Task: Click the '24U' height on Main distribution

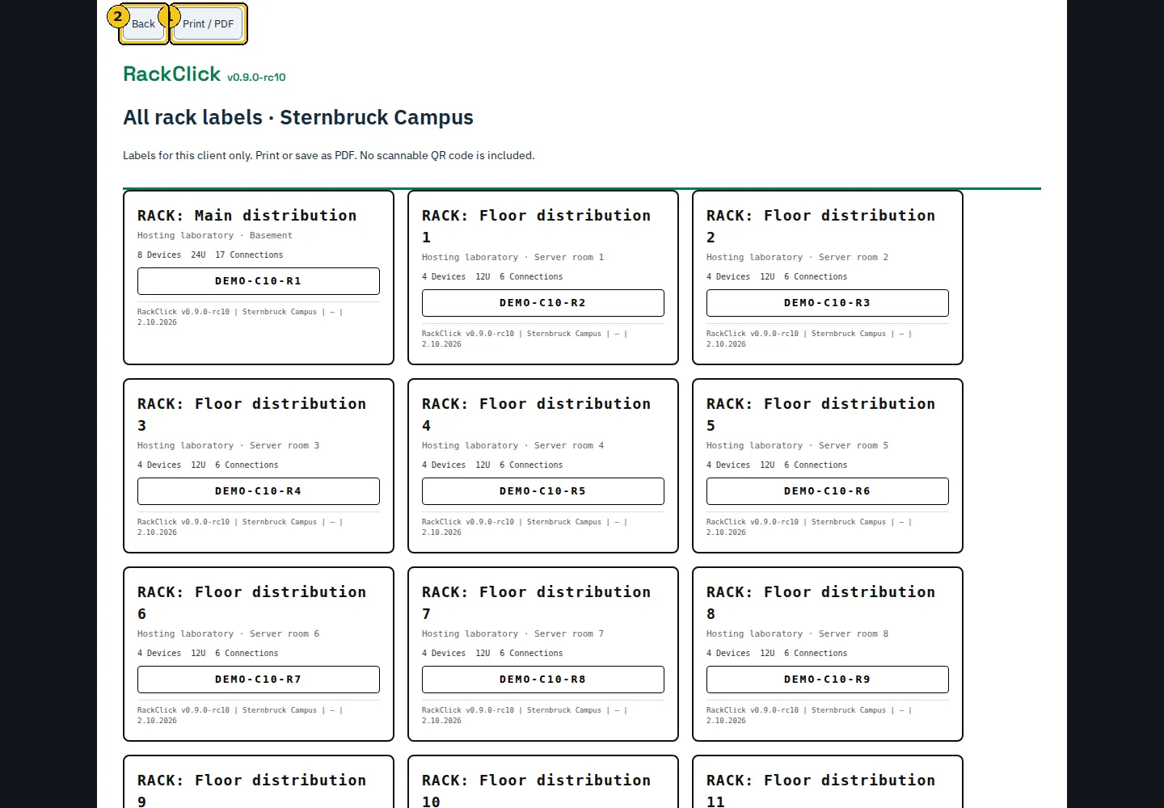Action: (x=198, y=255)
